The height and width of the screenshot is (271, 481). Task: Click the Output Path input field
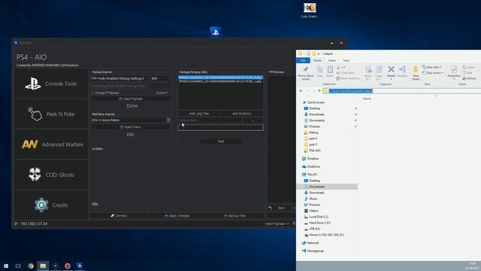[210, 120]
